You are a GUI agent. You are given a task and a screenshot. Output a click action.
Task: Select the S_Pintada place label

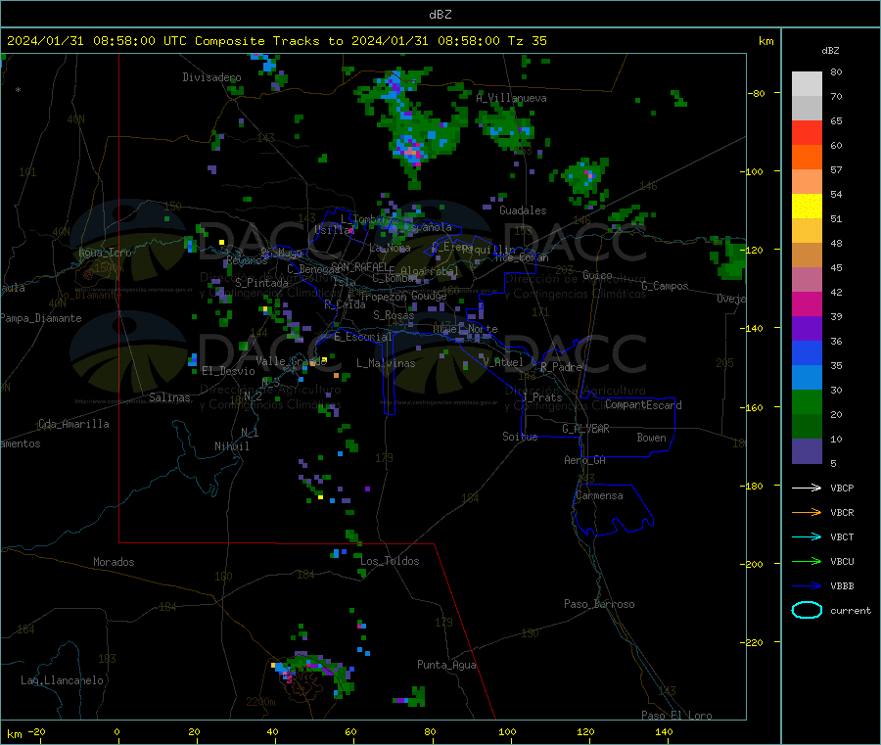261,283
